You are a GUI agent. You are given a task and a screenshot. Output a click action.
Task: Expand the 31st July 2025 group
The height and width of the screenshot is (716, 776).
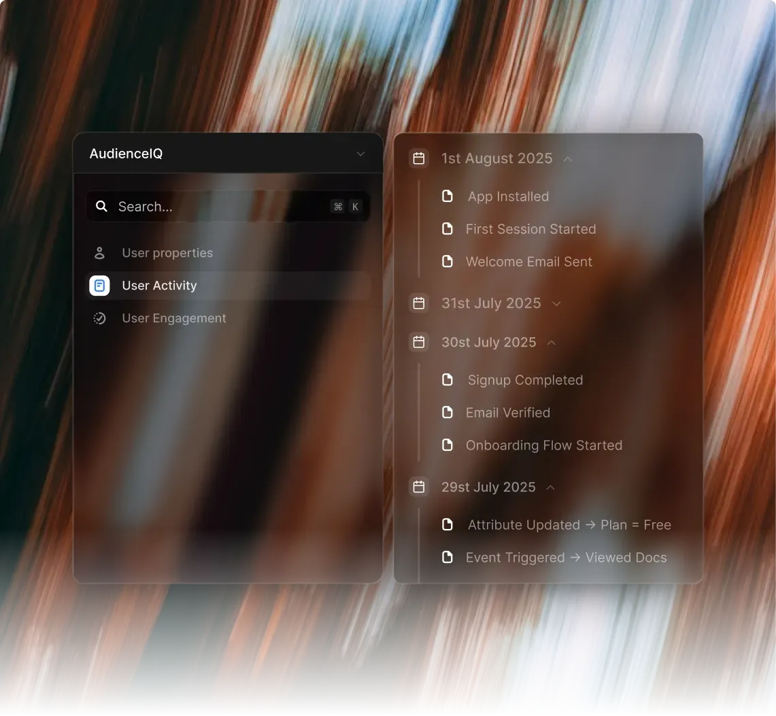coord(556,304)
